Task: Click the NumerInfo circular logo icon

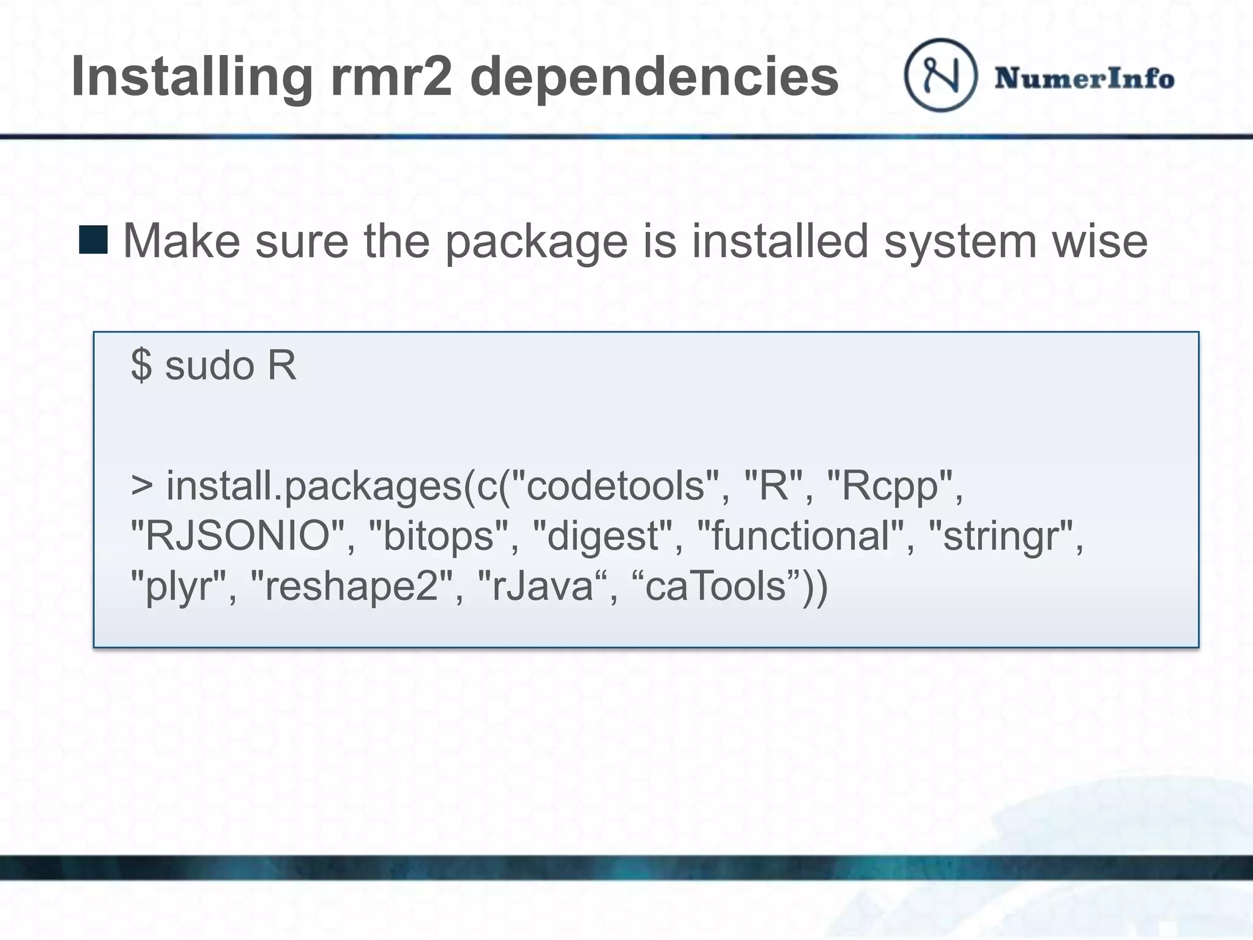Action: [x=940, y=75]
